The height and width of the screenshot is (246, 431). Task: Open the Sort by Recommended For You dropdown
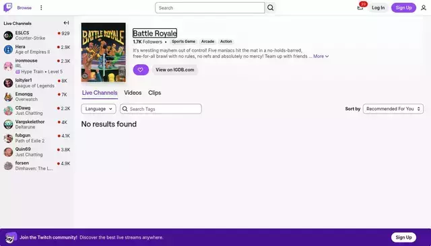coord(393,109)
